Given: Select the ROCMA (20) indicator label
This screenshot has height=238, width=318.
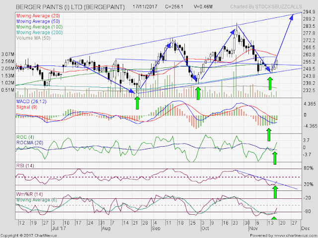Looking at the screenshot, I should coord(30,143).
